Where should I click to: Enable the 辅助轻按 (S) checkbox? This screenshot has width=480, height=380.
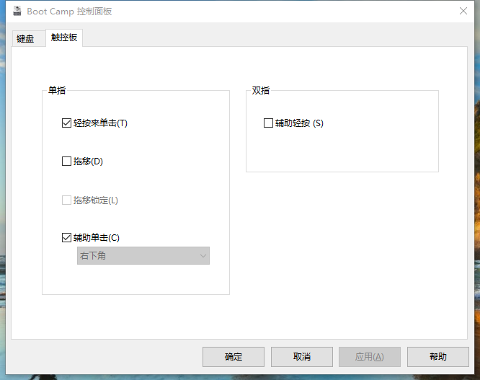[x=268, y=123]
